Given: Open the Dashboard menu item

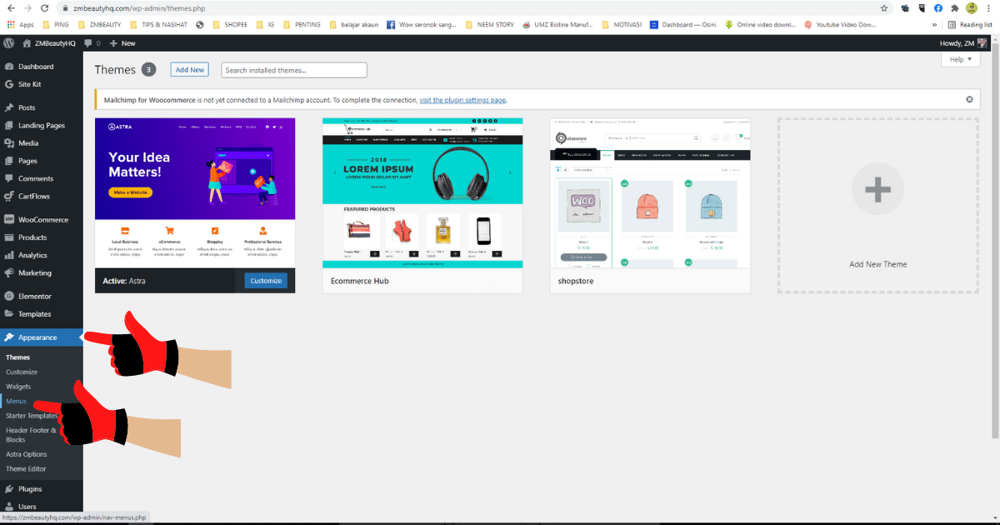Looking at the screenshot, I should click(36, 67).
